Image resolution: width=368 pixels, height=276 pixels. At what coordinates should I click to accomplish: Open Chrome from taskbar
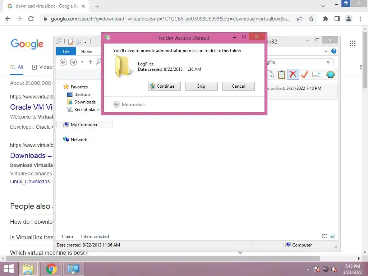51,269
